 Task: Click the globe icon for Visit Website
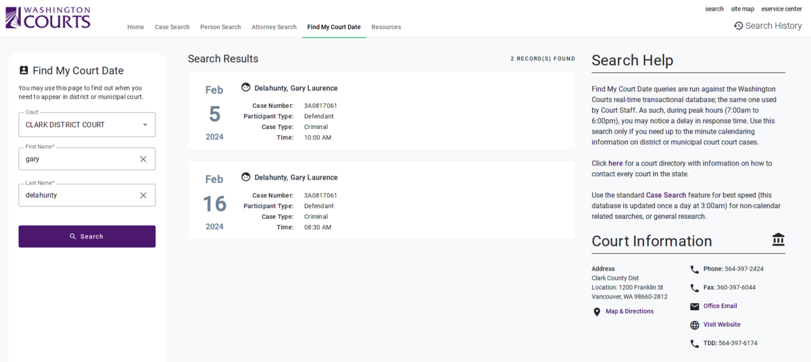(694, 325)
